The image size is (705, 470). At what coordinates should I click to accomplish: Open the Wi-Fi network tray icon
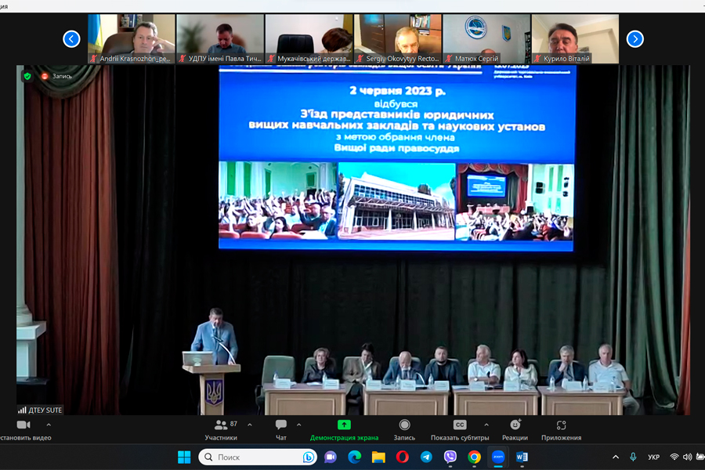(x=674, y=457)
